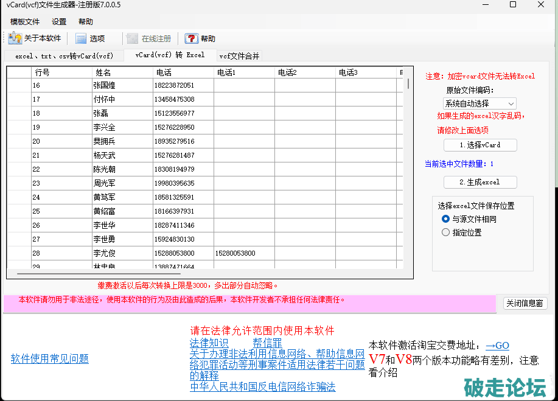Switch to the vcf文件合并 tab
This screenshot has height=401, width=558.
pyautogui.click(x=239, y=56)
